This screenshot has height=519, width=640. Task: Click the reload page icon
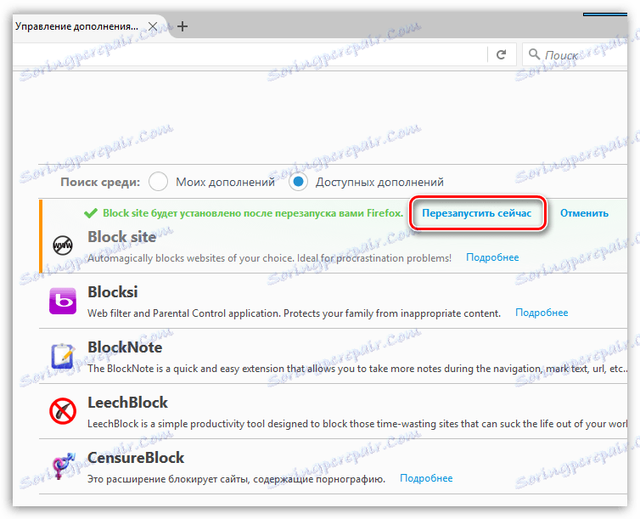coord(501,54)
